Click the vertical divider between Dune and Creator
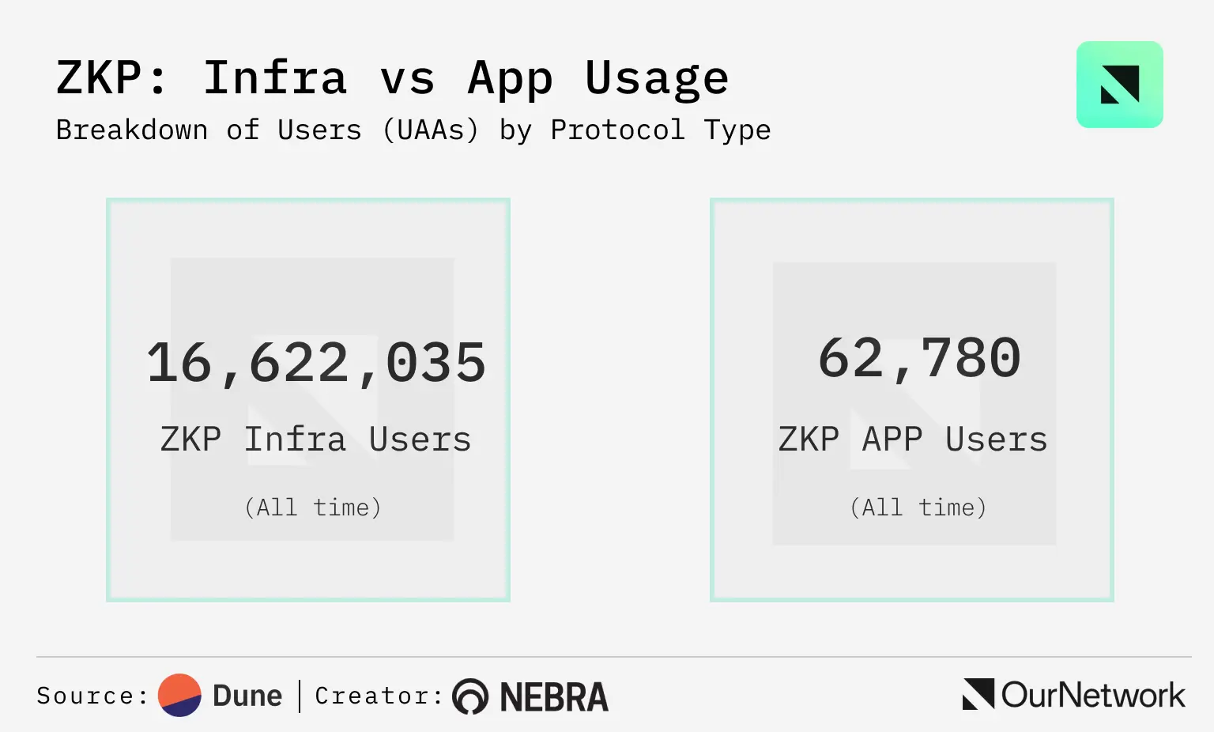1214x732 pixels. [300, 696]
